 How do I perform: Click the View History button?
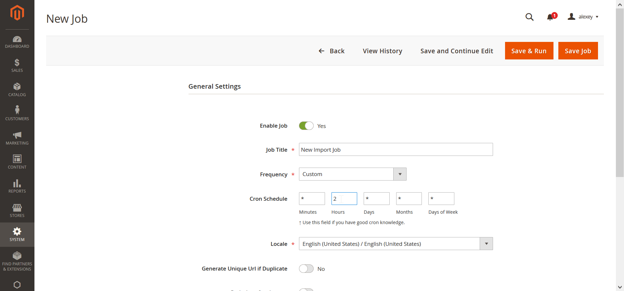point(382,51)
